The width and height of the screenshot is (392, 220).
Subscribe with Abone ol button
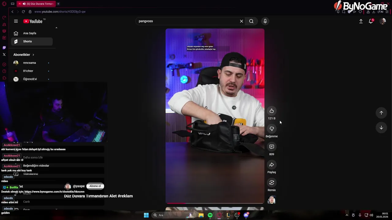pyautogui.click(x=95, y=186)
